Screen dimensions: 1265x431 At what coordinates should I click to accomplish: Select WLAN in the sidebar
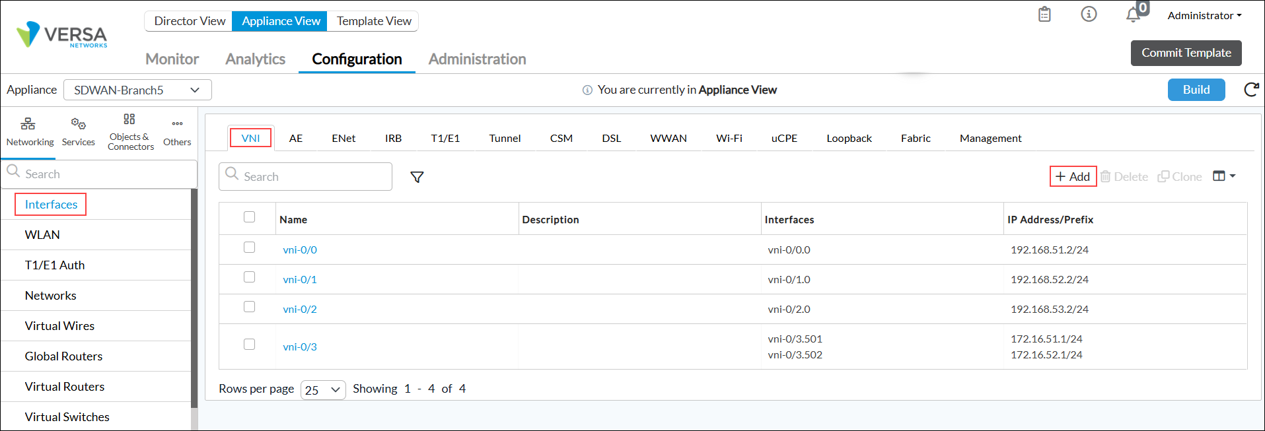[x=96, y=235]
